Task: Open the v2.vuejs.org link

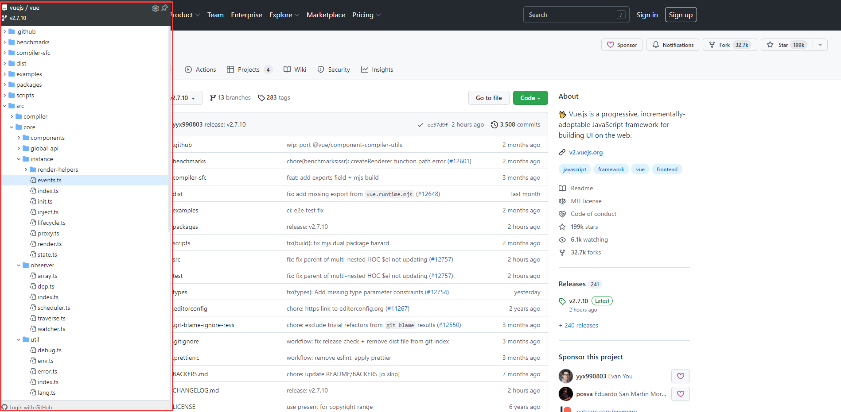Action: pyautogui.click(x=586, y=152)
